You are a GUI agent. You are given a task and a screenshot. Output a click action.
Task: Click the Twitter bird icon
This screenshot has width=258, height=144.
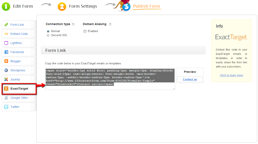(x=6, y=107)
